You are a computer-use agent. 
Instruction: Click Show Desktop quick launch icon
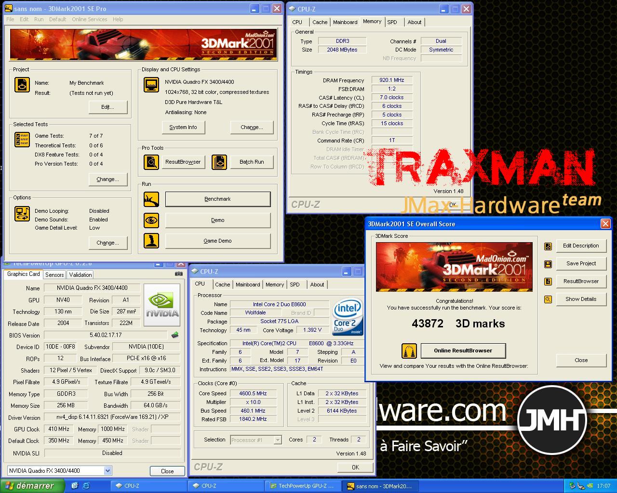tap(75, 486)
